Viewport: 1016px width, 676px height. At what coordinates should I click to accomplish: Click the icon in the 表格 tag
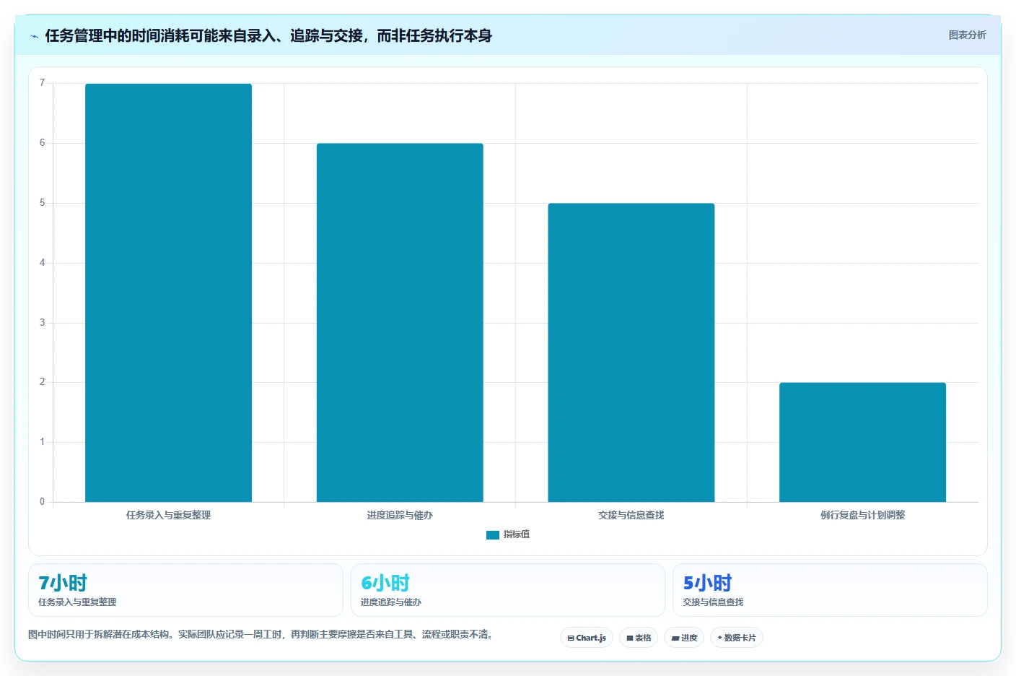(x=630, y=638)
